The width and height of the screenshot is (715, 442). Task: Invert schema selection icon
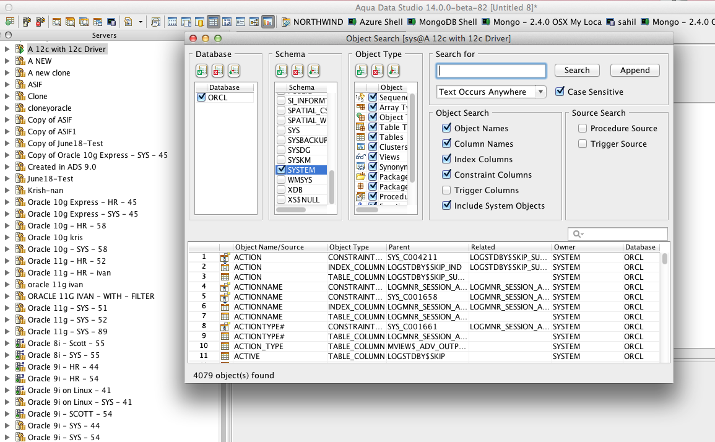[x=314, y=71]
